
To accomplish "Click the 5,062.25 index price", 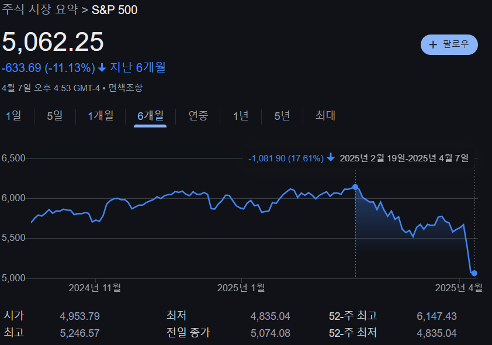I will point(53,42).
